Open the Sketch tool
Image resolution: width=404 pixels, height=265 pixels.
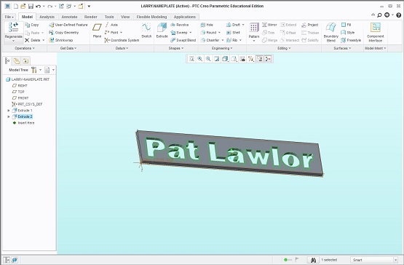pyautogui.click(x=146, y=31)
